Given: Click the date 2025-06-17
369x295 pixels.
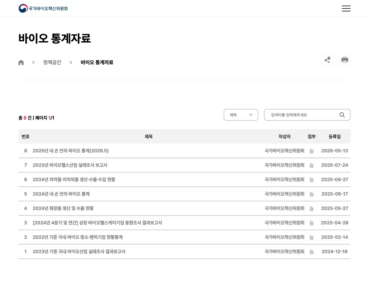Looking at the screenshot, I should [335, 194].
